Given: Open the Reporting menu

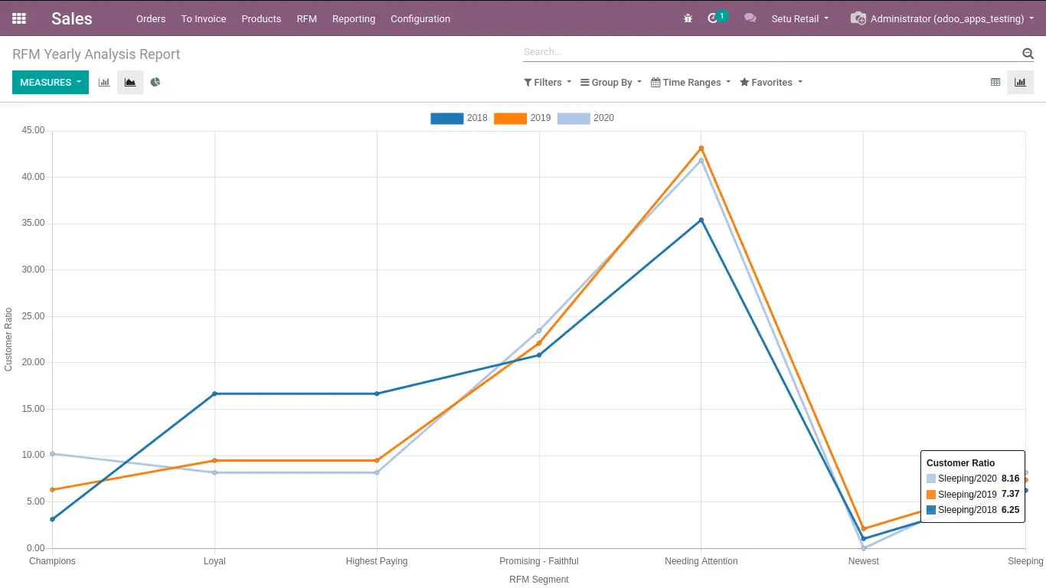Looking at the screenshot, I should (354, 18).
